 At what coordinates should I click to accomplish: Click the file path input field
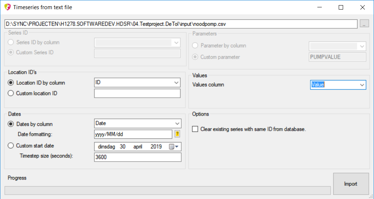click(181, 24)
